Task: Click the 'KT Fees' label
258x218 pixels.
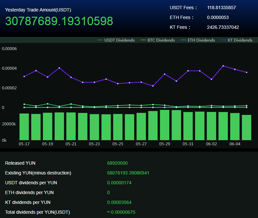Action: point(180,27)
